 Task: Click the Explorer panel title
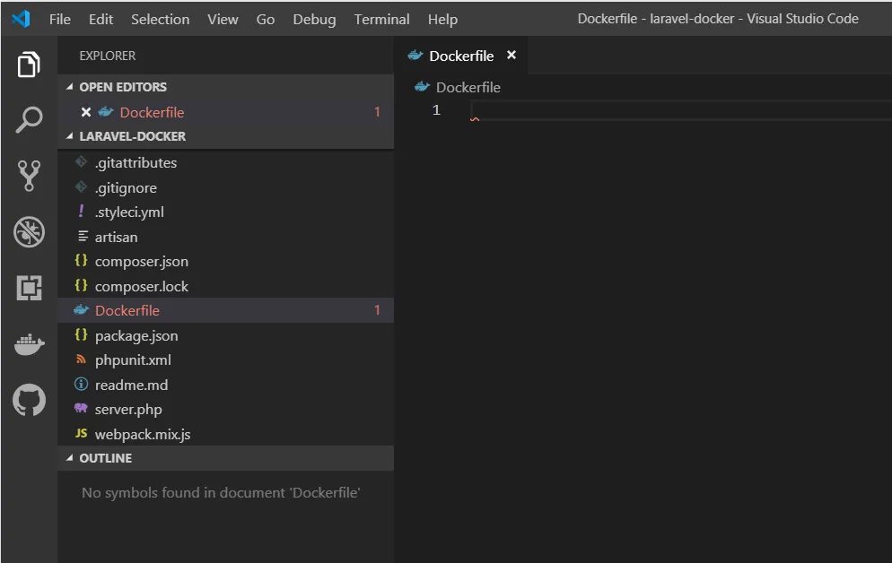(x=107, y=56)
